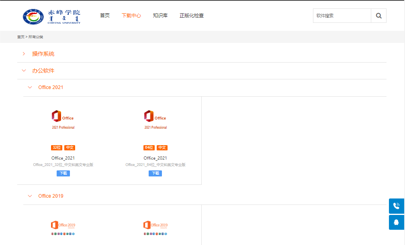Expand the 操作系统 category
The width and height of the screenshot is (405, 245).
43,54
